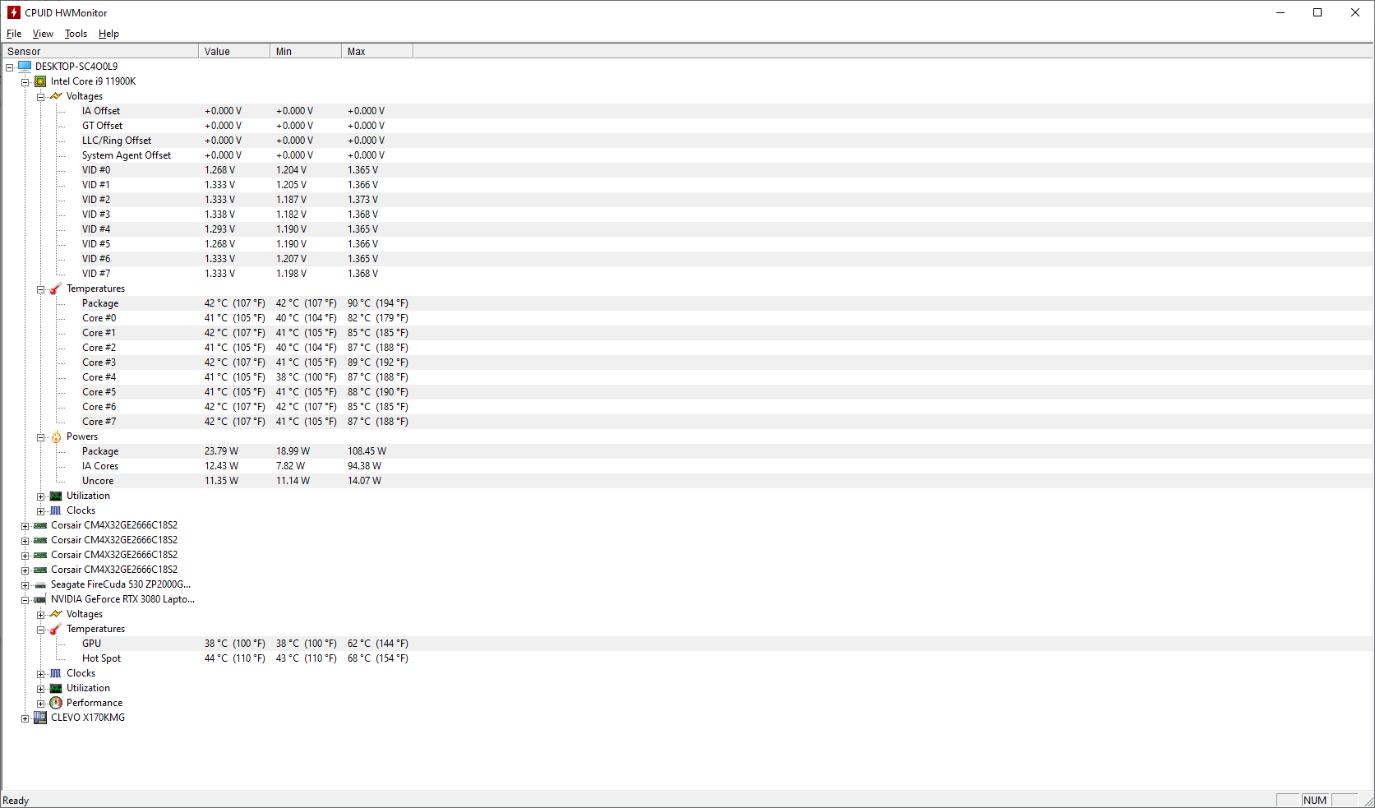Click the CPU Clocks icon
This screenshot has height=808, width=1375.
point(56,510)
